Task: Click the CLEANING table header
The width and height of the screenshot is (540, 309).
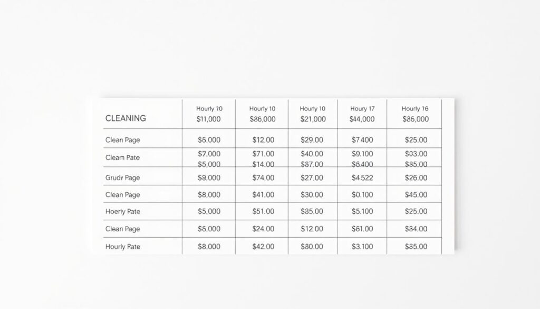Action: 126,119
